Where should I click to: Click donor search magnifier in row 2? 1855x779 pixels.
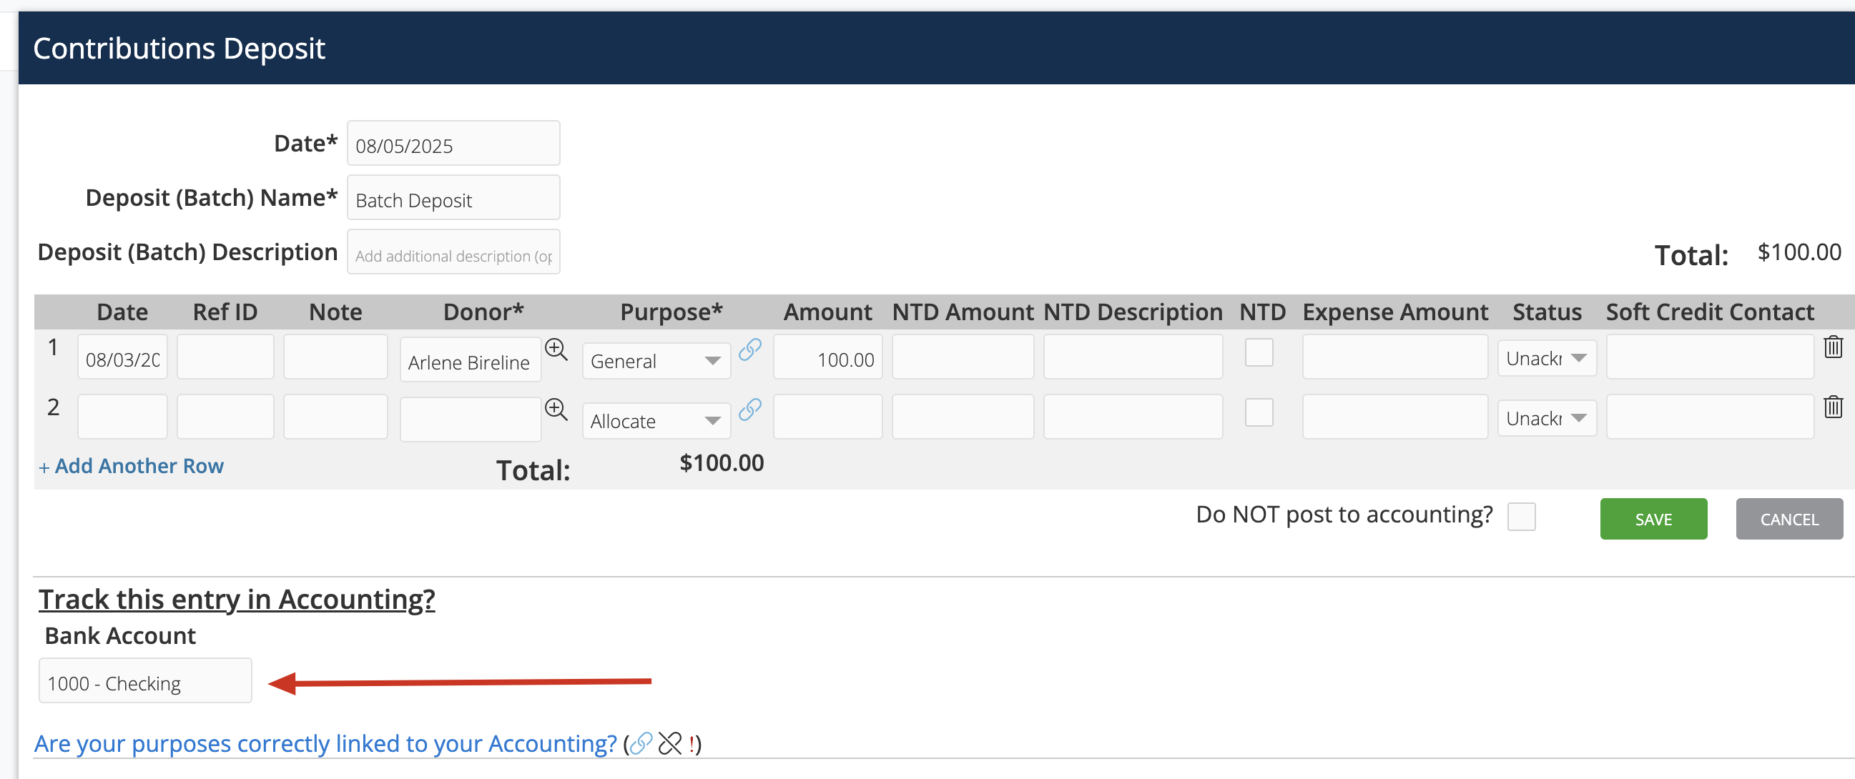tap(556, 410)
